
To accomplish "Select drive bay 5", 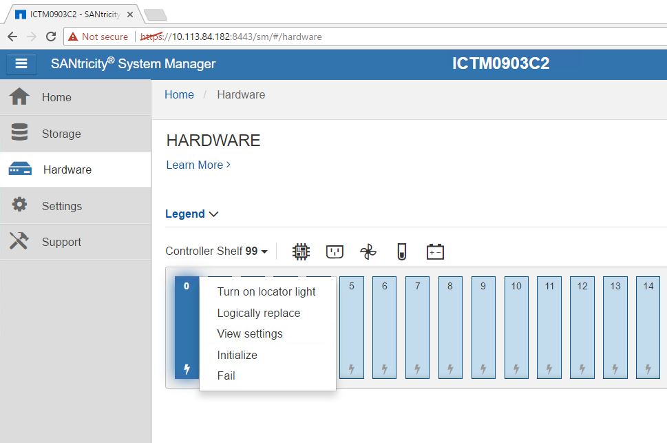I will (351, 327).
